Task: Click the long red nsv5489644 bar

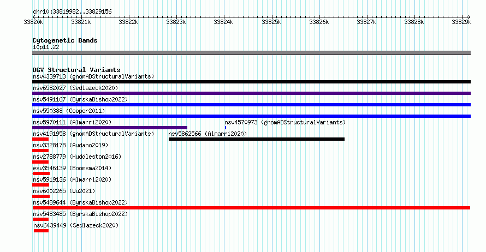Action: (251, 208)
